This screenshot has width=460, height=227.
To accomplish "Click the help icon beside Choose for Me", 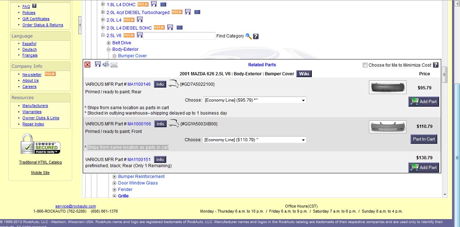I will coord(435,65).
